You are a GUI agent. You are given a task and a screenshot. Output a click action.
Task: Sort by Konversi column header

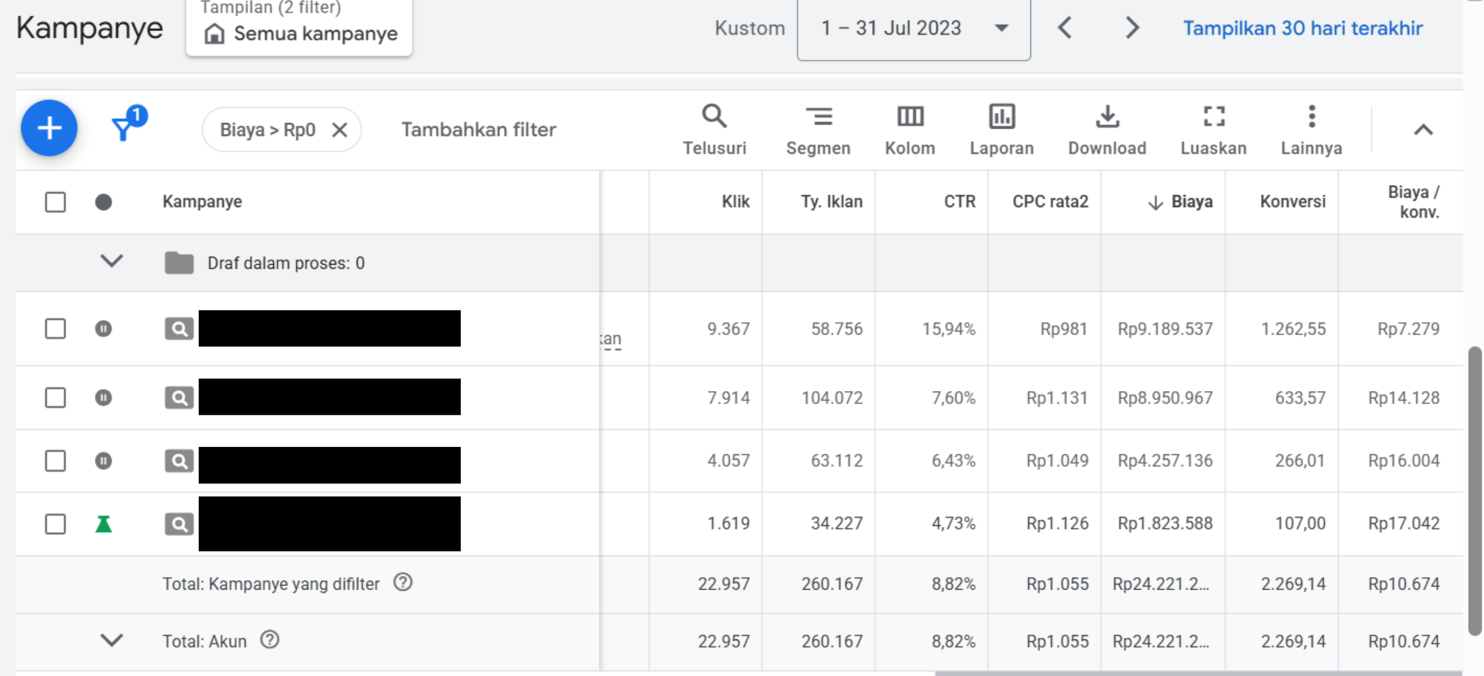(1293, 201)
